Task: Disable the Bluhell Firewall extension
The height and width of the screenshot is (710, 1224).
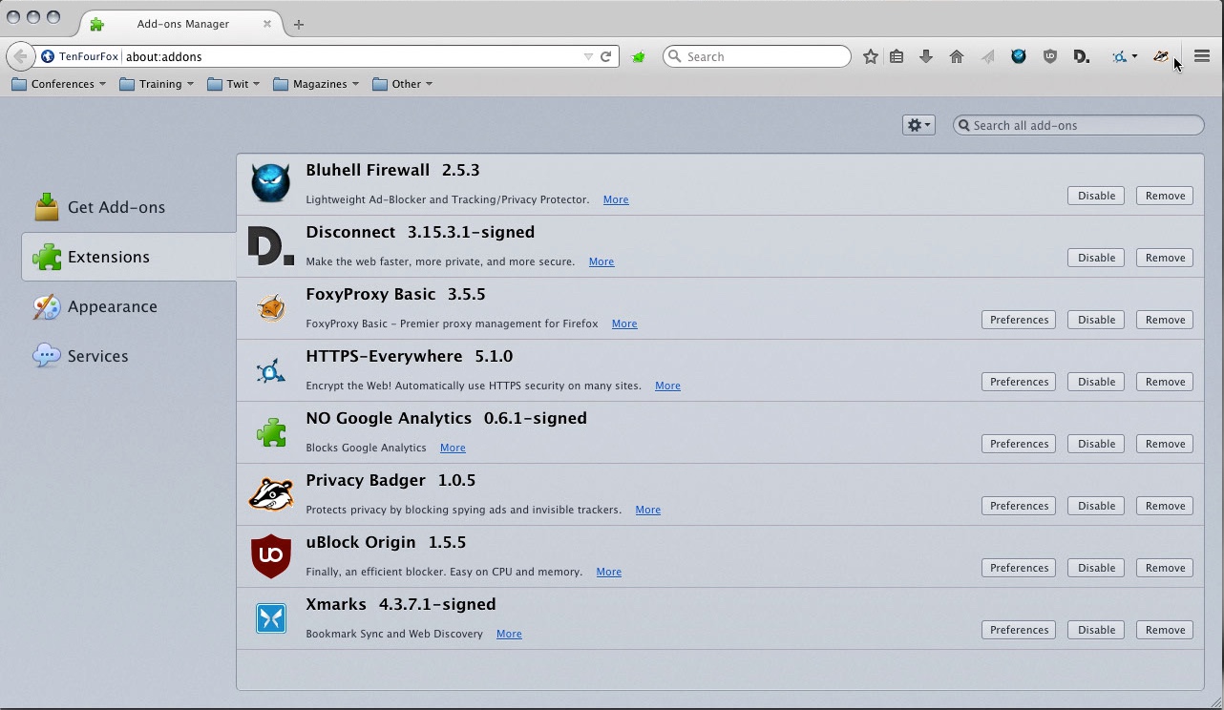Action: 1096,196
